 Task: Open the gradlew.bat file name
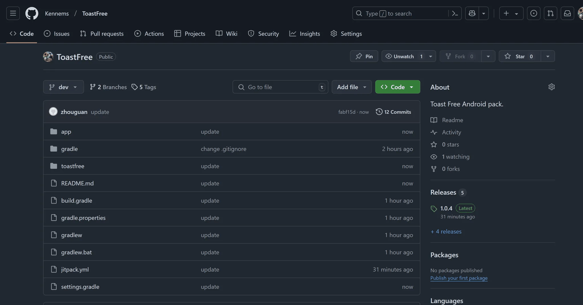[76, 252]
